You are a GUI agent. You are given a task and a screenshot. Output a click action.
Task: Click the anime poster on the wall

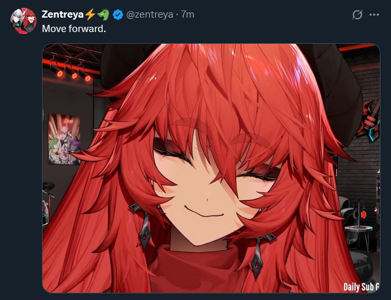pos(64,139)
